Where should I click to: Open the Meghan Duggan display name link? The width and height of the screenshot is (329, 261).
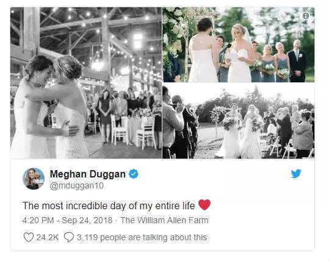(x=88, y=174)
